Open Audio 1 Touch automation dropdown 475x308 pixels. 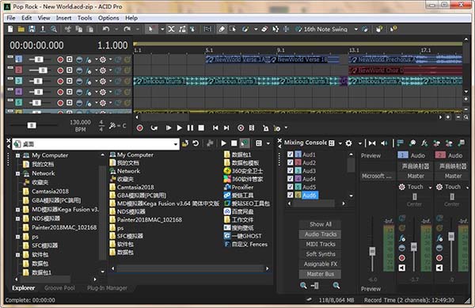pyautogui.click(x=430, y=188)
